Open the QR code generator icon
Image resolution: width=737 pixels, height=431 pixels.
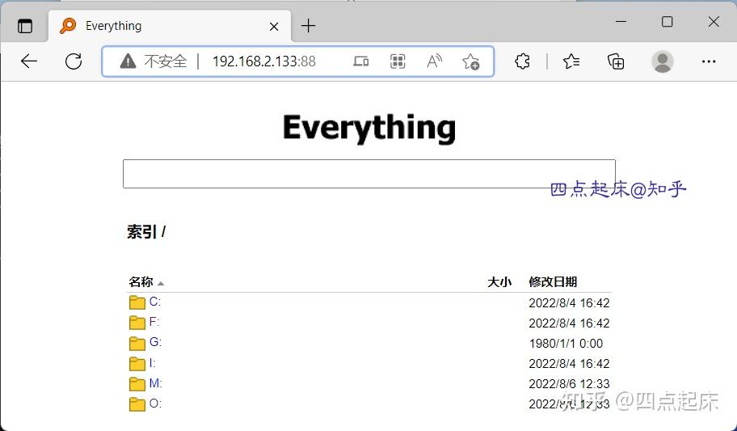[x=398, y=61]
